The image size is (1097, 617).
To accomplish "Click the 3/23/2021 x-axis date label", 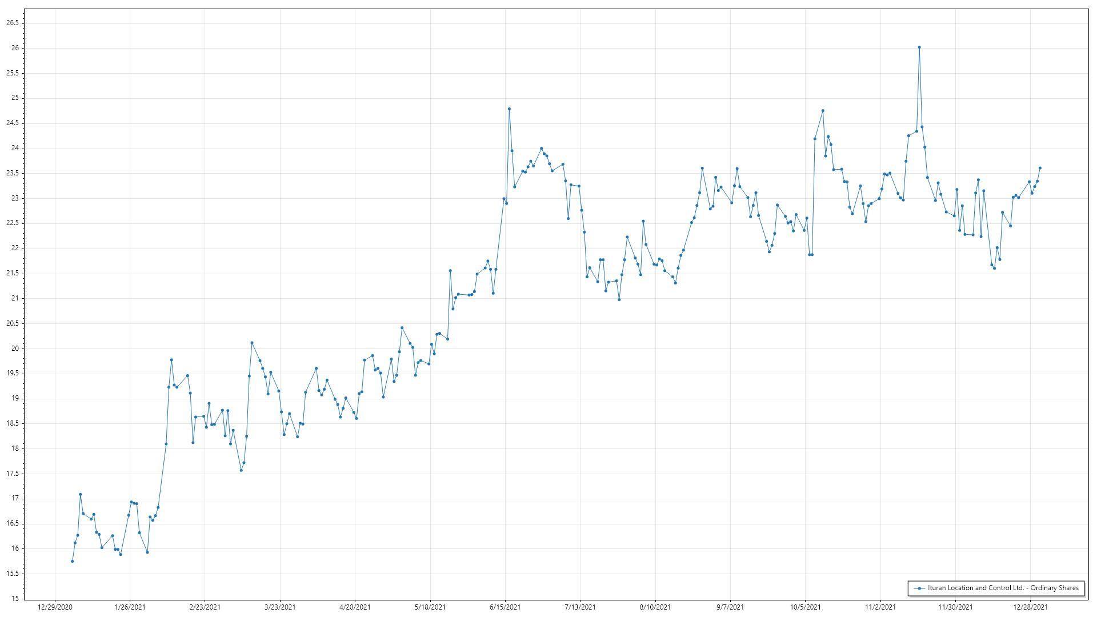I will [x=280, y=607].
